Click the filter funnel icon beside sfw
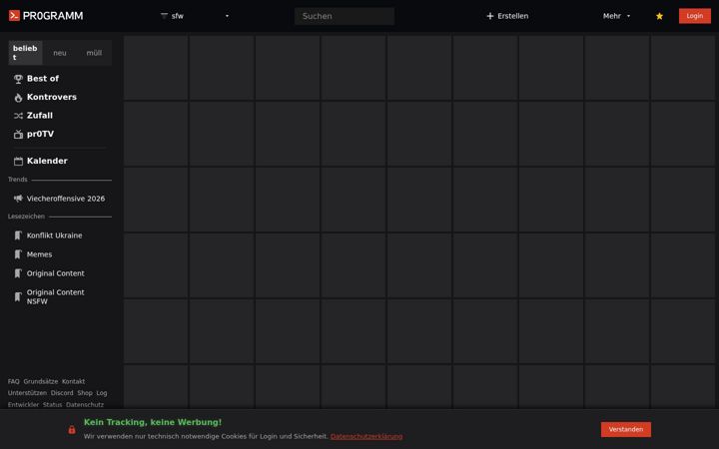This screenshot has width=719, height=449. click(x=164, y=16)
